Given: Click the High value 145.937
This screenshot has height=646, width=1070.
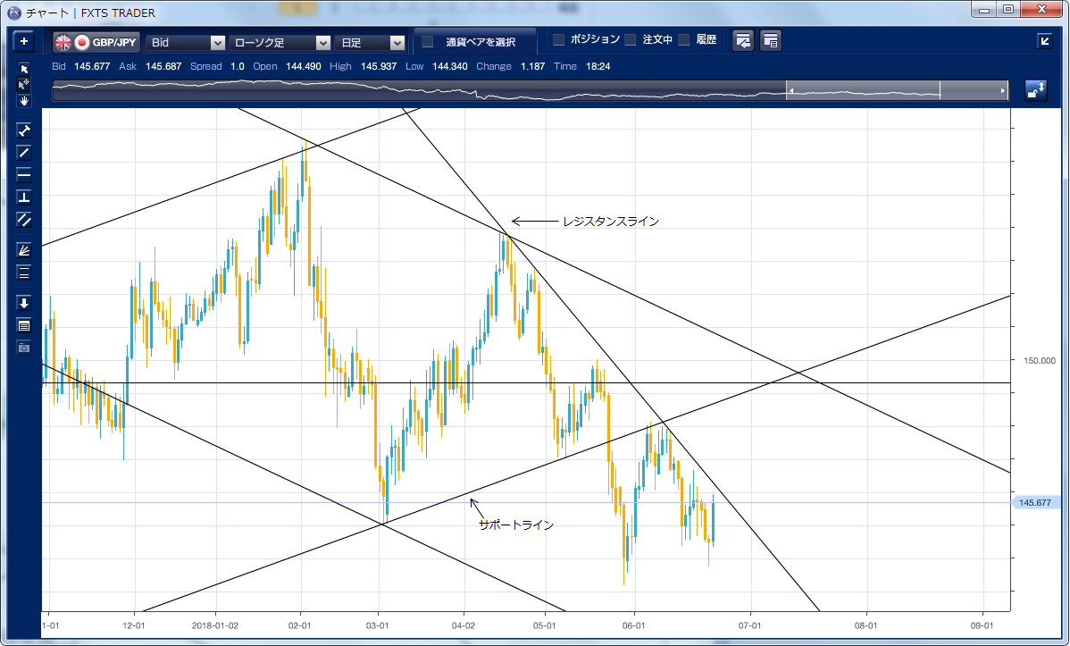Looking at the screenshot, I should 379,66.
